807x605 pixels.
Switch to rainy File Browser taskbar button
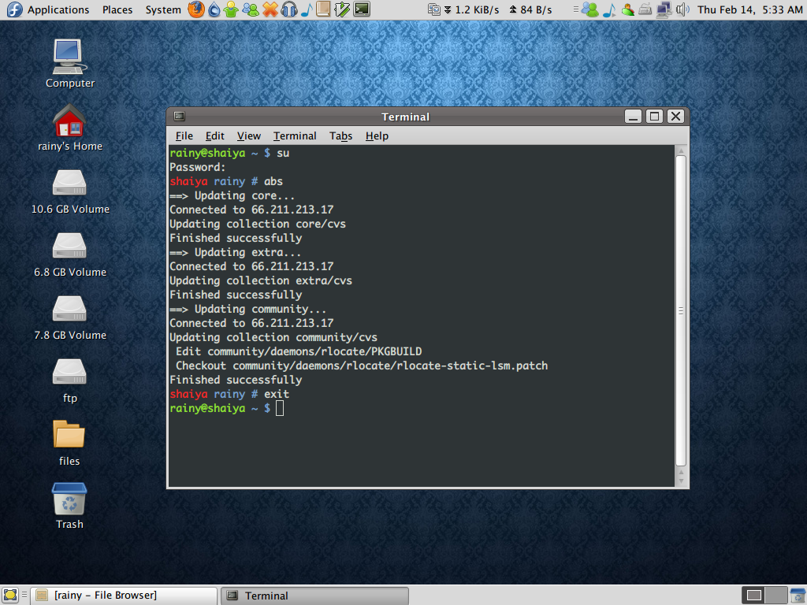(124, 595)
